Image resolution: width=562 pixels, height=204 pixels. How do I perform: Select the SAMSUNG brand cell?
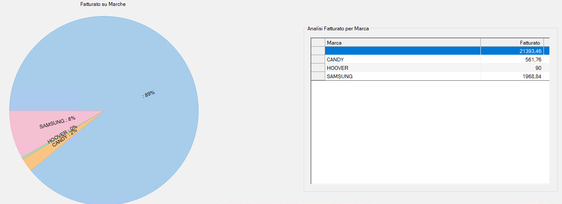402,77
